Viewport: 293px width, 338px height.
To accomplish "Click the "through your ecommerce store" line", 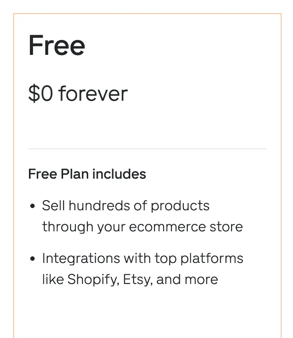I will click(x=142, y=227).
